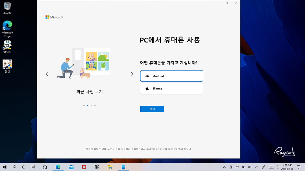
Task: Show hidden tray icons chevron
Action: click(x=225, y=167)
